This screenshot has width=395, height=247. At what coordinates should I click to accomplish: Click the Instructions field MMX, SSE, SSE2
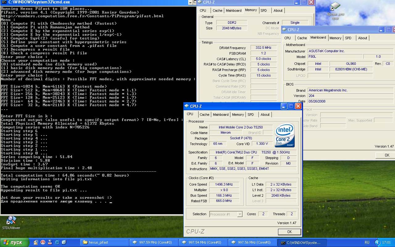point(253,169)
